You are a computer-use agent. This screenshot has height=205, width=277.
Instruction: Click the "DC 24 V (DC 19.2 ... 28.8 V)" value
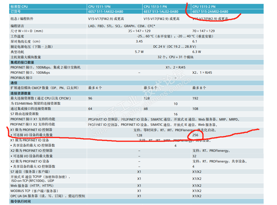[174, 47]
